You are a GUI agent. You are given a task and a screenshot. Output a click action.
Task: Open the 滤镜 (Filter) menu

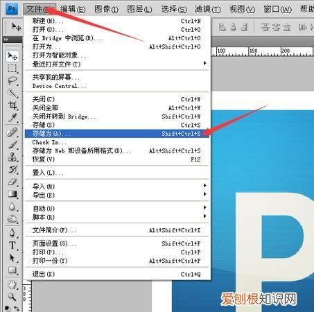208,9
